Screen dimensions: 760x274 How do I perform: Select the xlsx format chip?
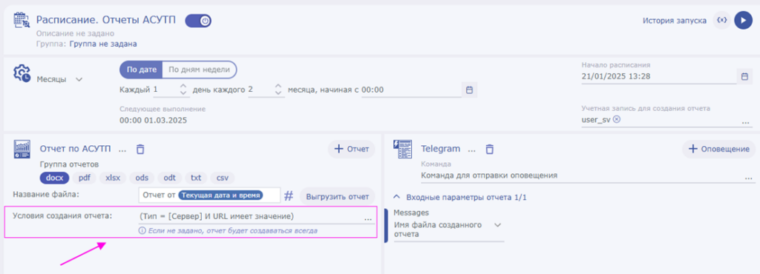coord(113,177)
